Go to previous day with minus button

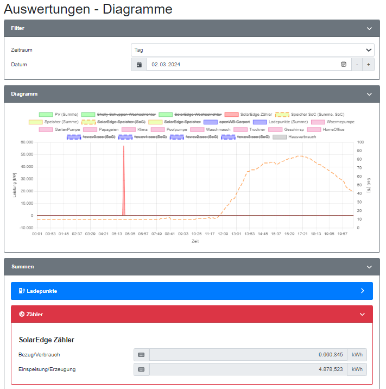(357, 65)
